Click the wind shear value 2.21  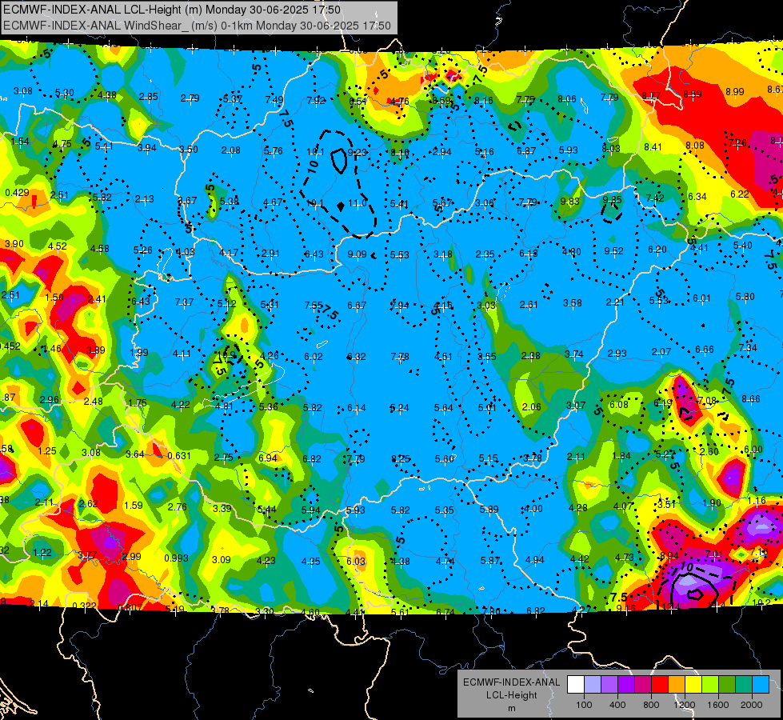coord(615,302)
